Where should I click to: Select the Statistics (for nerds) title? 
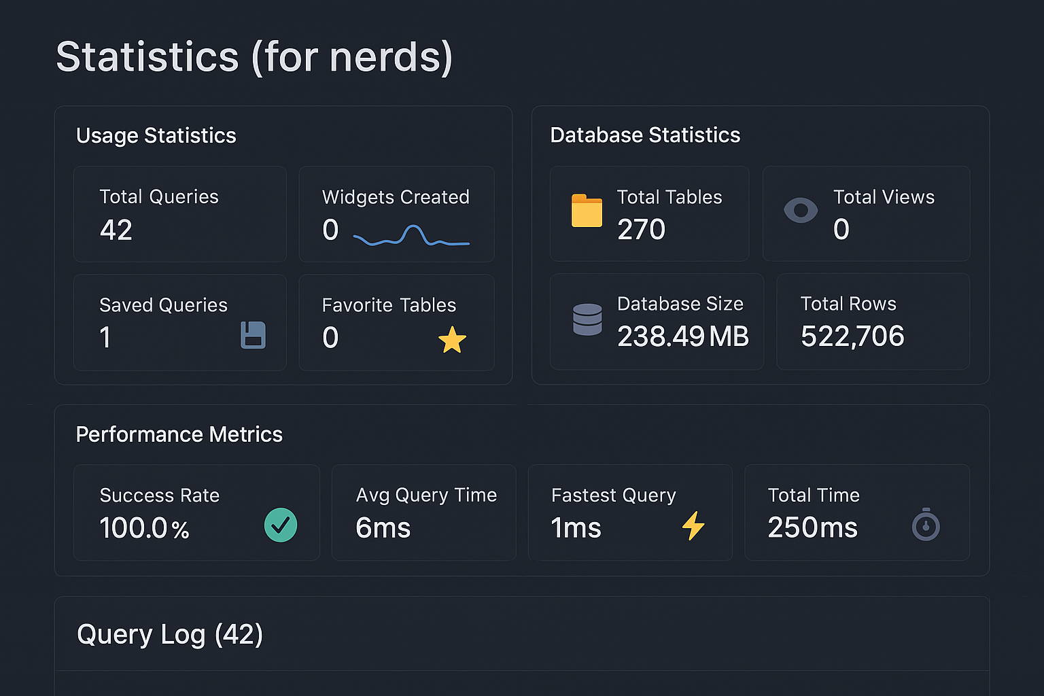coord(256,57)
